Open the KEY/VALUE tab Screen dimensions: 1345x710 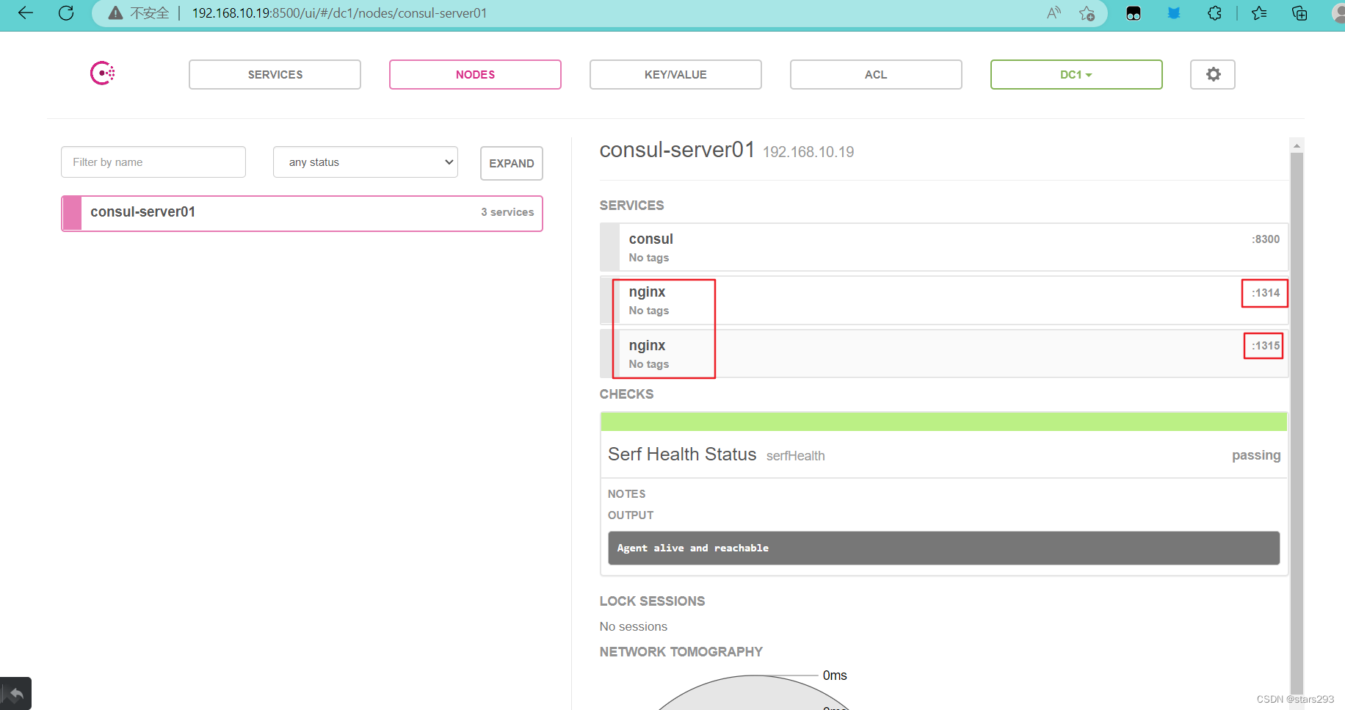click(x=675, y=74)
